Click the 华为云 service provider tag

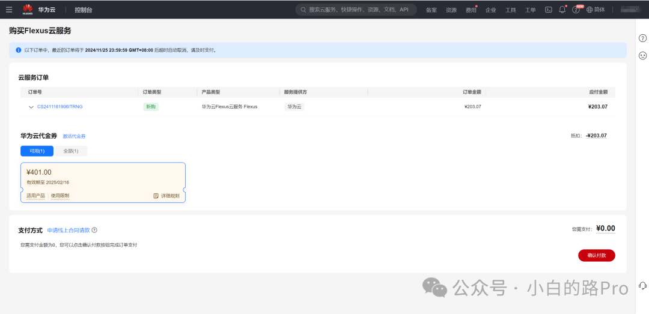294,107
